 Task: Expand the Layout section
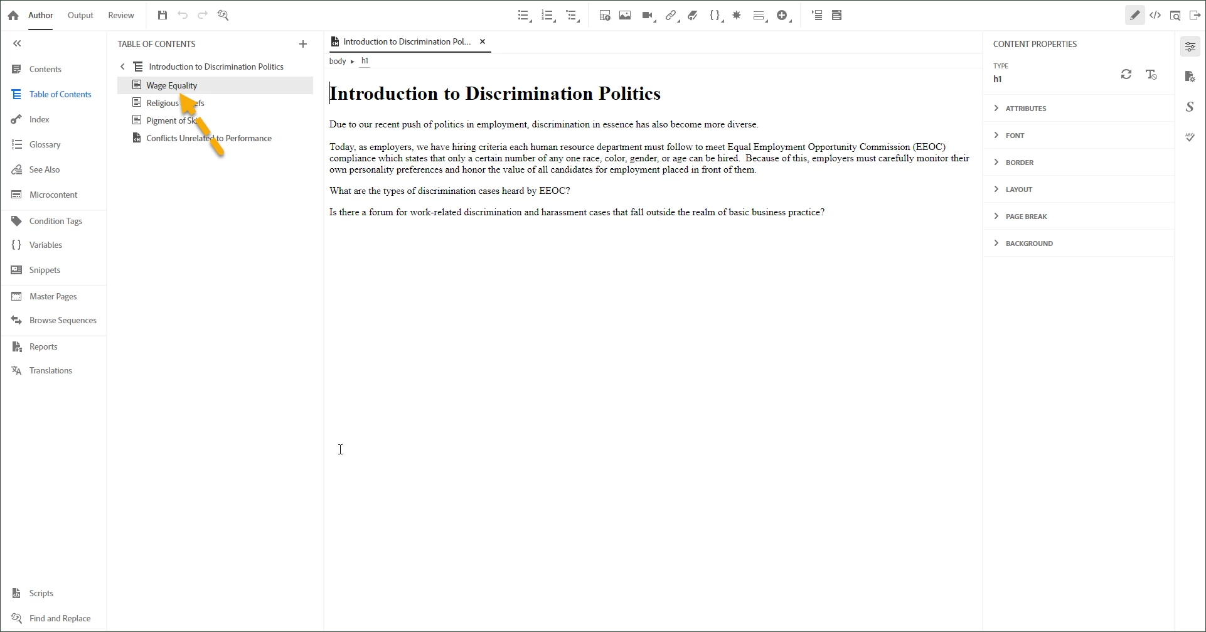[1079, 190]
